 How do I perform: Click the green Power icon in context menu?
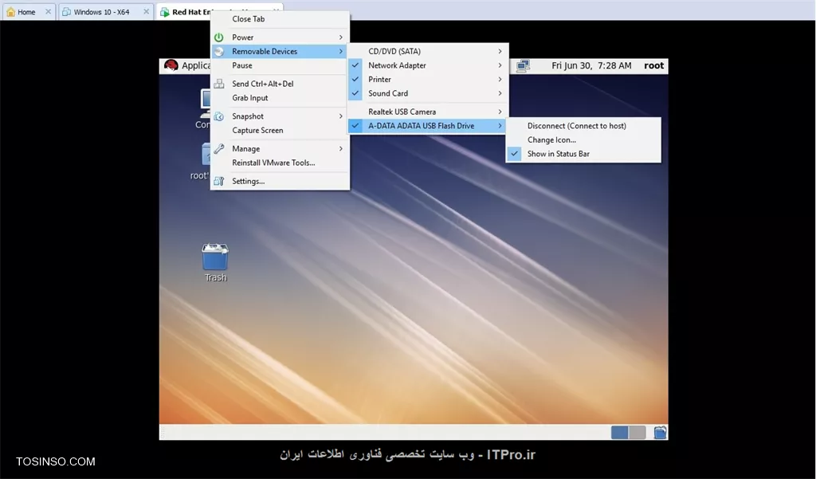[x=218, y=37]
